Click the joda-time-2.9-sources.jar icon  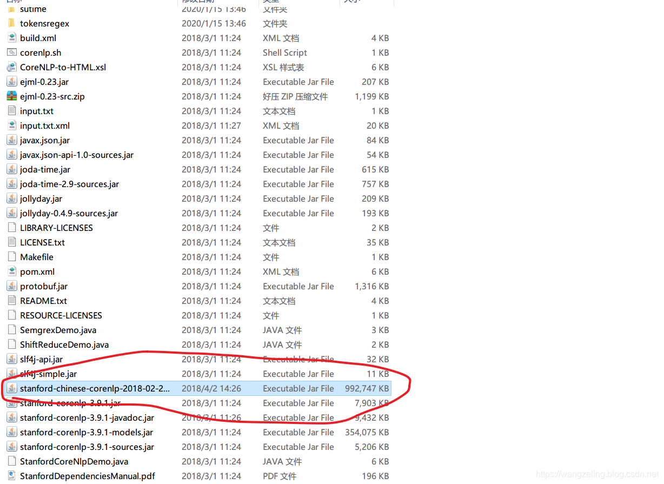coord(11,184)
